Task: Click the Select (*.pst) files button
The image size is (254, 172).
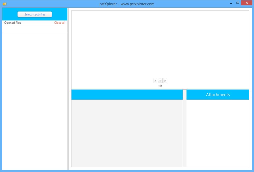Action: click(x=35, y=14)
